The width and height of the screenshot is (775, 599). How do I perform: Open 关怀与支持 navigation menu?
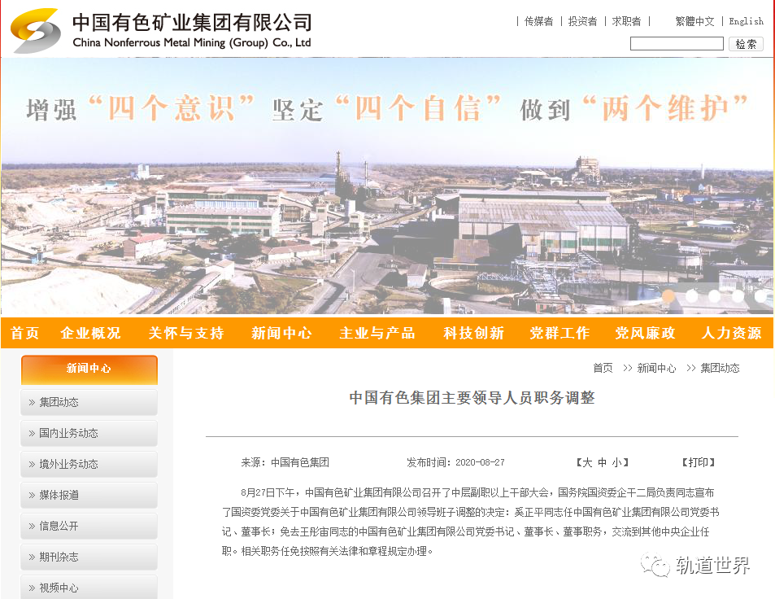(186, 333)
